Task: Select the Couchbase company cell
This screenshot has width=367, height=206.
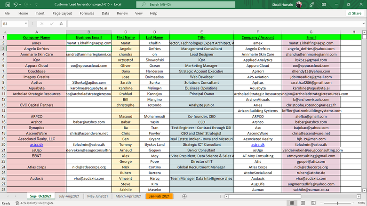Action: 37,71
